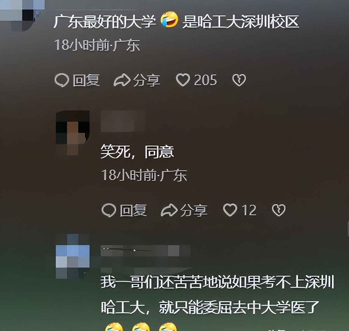The image size is (349, 331).
Task: Open blue pixelated avatar of third commenter
Action: pyautogui.click(x=73, y=256)
